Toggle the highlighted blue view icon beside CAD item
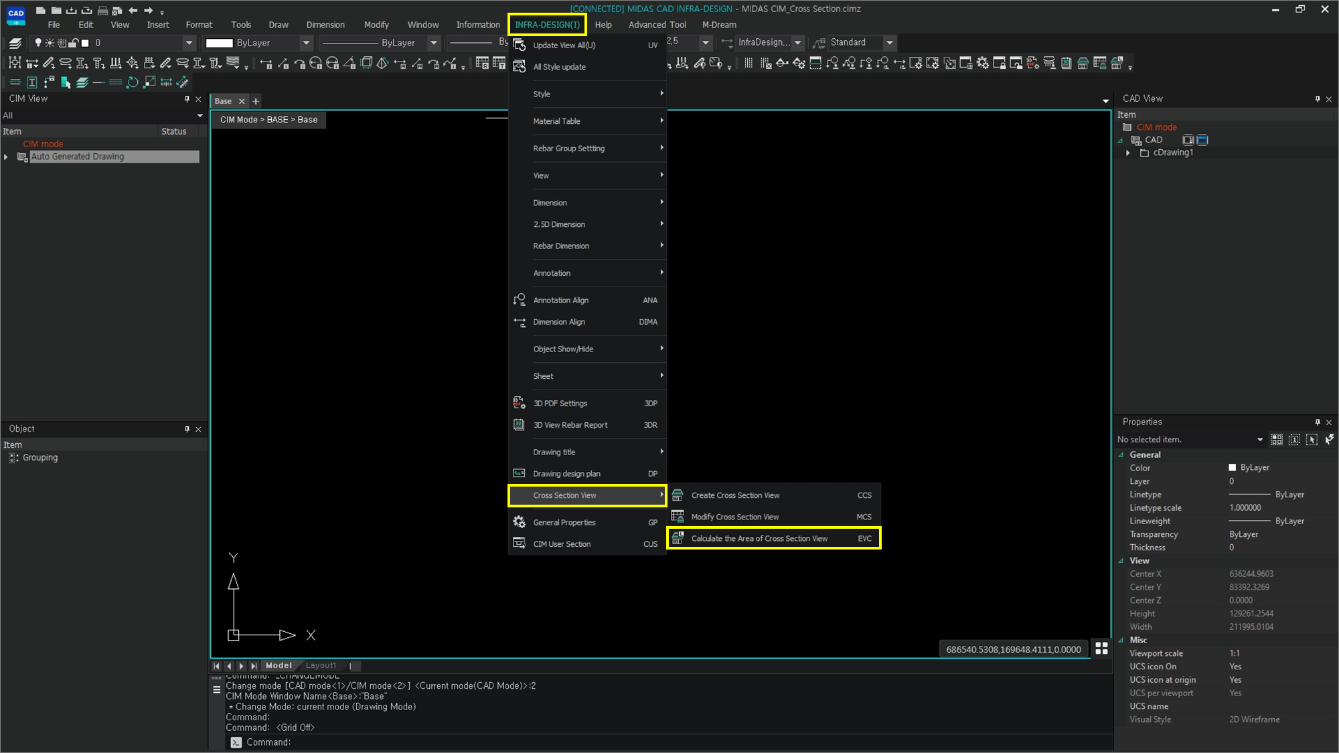The width and height of the screenshot is (1339, 753). point(1202,140)
